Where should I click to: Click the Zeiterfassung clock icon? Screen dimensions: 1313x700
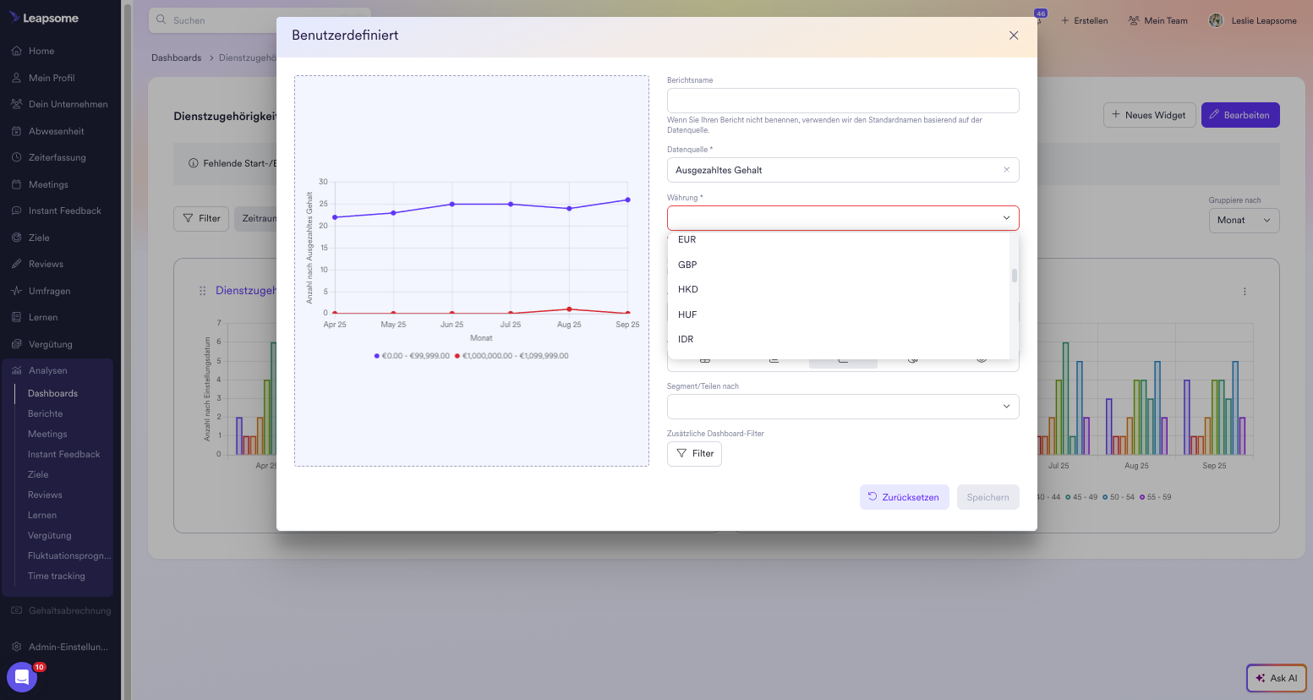(16, 157)
